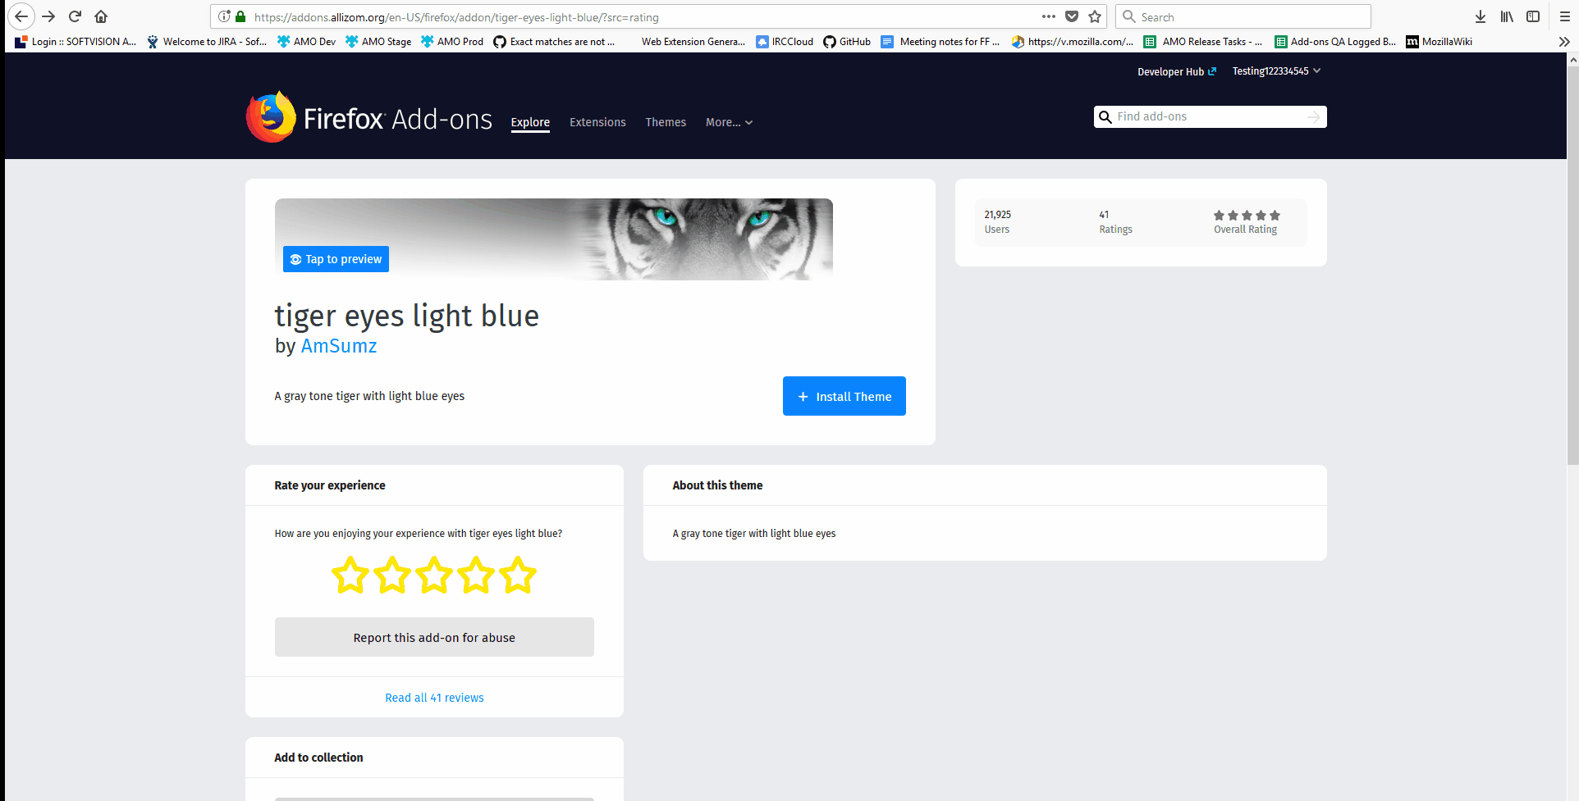1579x801 pixels.
Task: Click the Install Theme button
Action: pos(844,396)
